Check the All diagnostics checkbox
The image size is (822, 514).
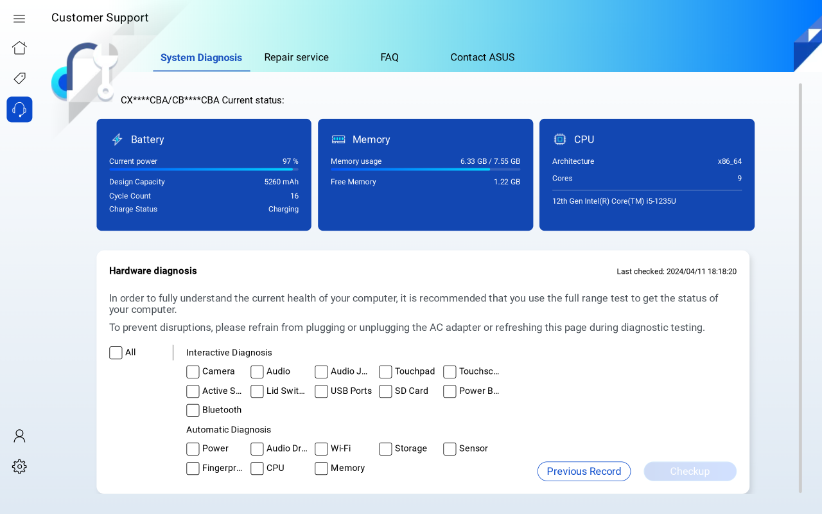pos(116,352)
